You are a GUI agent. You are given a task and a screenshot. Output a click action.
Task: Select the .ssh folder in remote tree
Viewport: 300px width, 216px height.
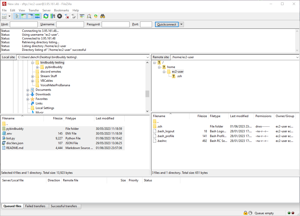[x=179, y=76]
